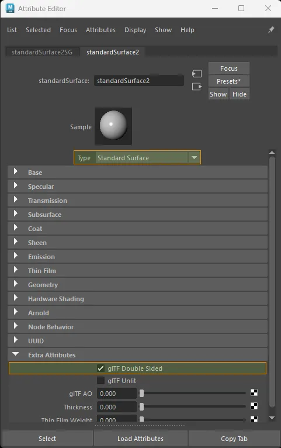Uncheck the glTF Double Sided checkbox

[100, 368]
